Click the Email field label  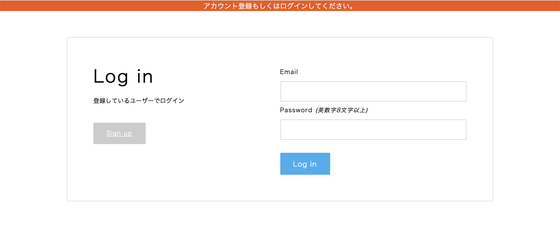(x=289, y=72)
